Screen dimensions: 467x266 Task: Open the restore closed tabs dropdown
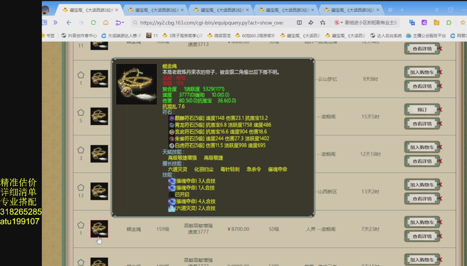tap(119, 23)
